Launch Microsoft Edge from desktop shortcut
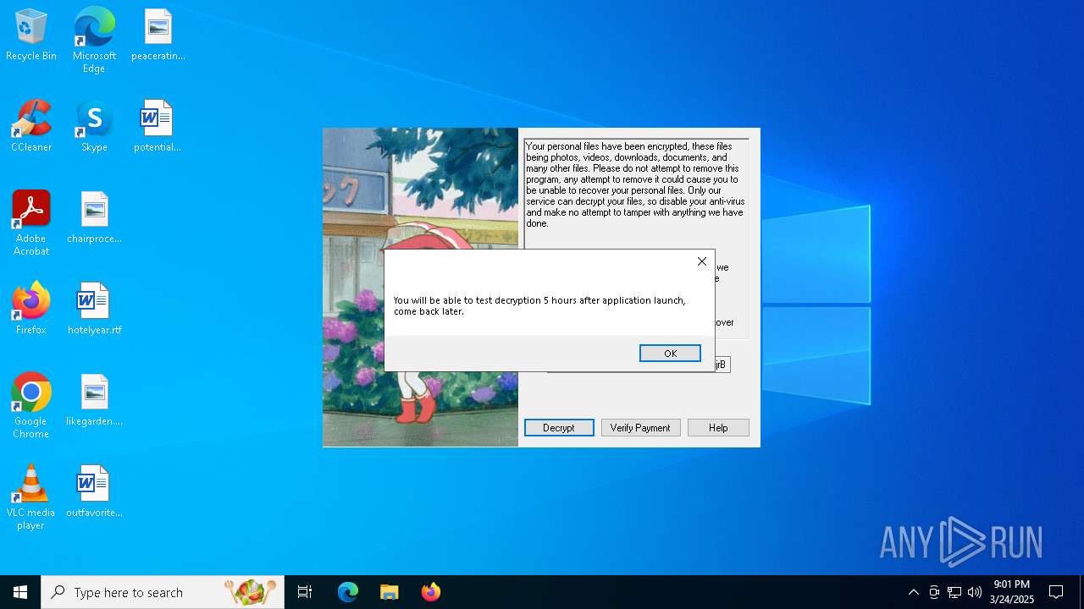The image size is (1084, 609). click(94, 40)
